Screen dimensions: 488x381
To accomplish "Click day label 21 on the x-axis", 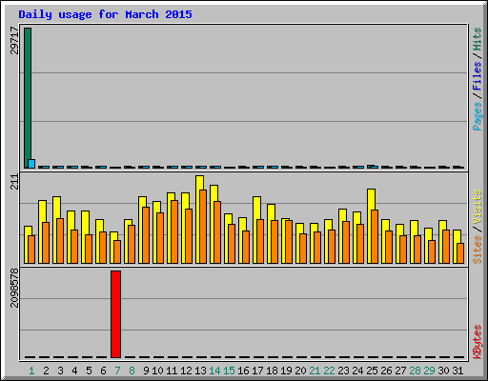I will (315, 371).
